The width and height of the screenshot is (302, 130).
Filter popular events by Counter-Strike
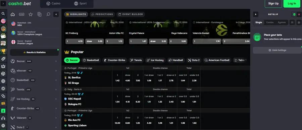point(115,60)
